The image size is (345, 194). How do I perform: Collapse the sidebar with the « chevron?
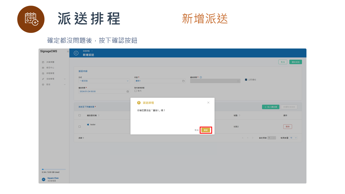pos(68,51)
